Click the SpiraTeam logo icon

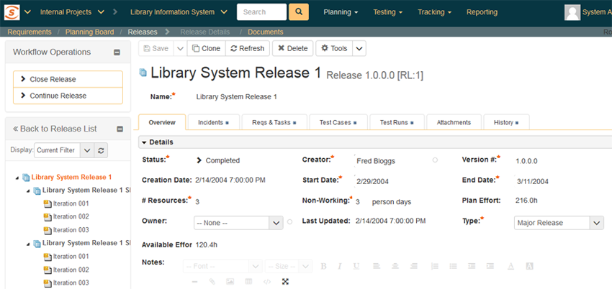point(12,12)
